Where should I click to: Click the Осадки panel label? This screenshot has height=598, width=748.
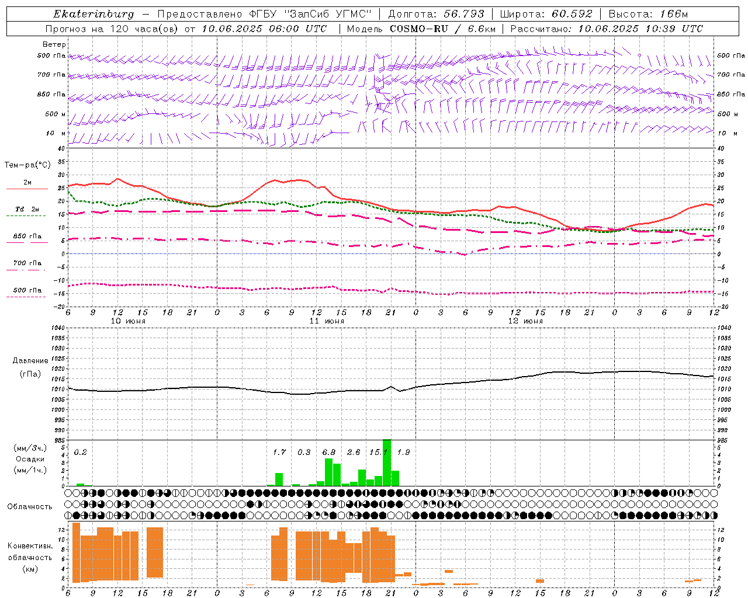coord(30,459)
